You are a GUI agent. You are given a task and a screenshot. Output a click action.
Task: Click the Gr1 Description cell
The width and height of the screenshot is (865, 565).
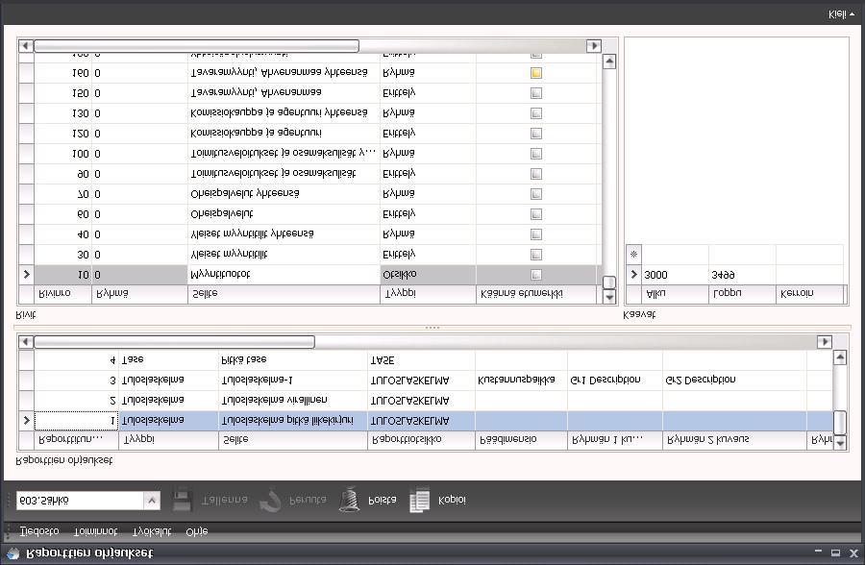pos(615,381)
